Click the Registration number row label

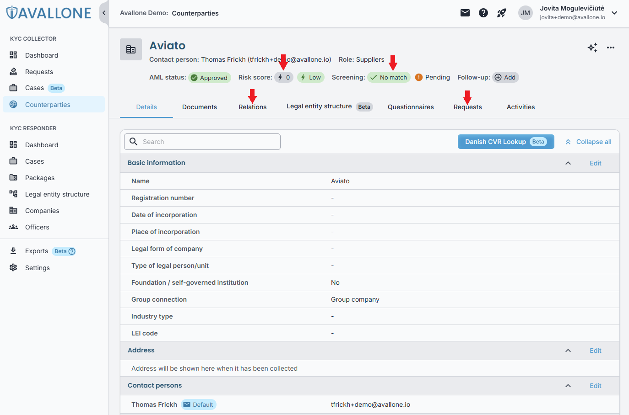point(163,198)
